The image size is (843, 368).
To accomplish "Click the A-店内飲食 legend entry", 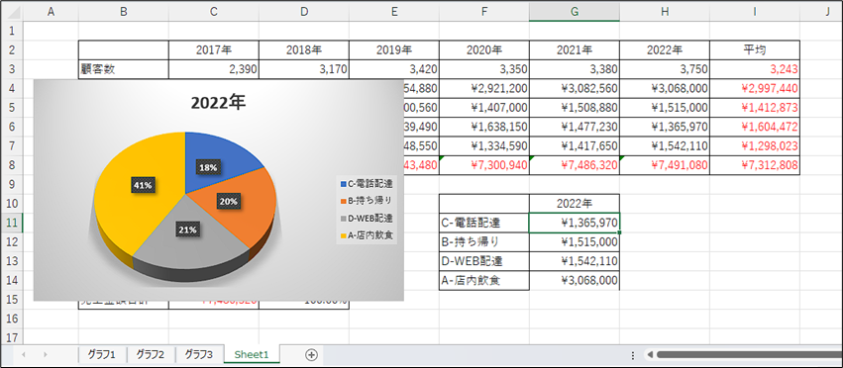I will point(367,234).
